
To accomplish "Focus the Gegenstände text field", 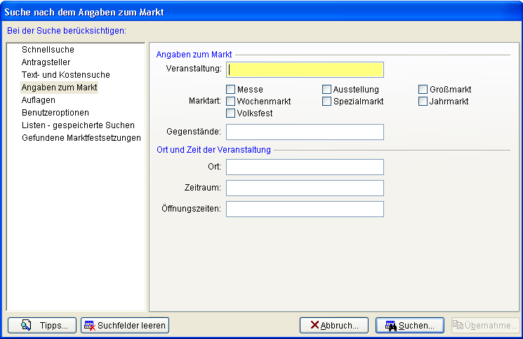I will [305, 132].
